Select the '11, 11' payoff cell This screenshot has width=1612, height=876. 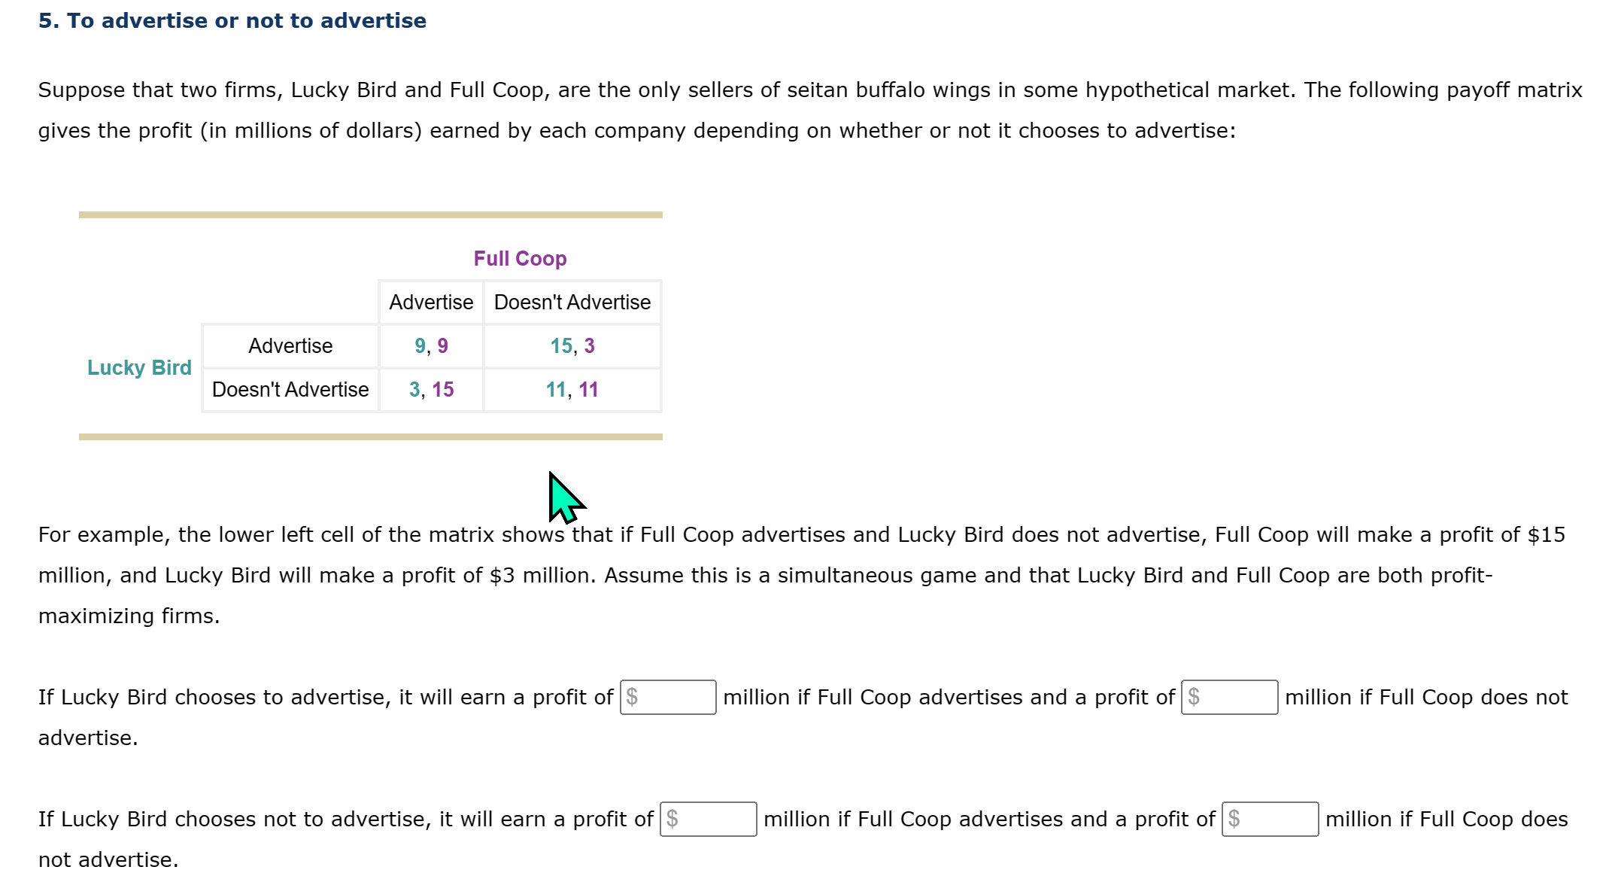[572, 389]
